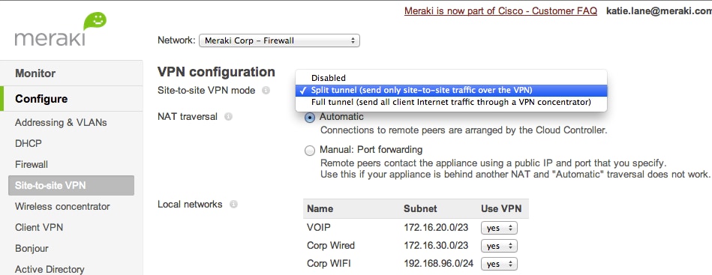Go to Firewall settings page
The image size is (712, 275).
pos(32,164)
